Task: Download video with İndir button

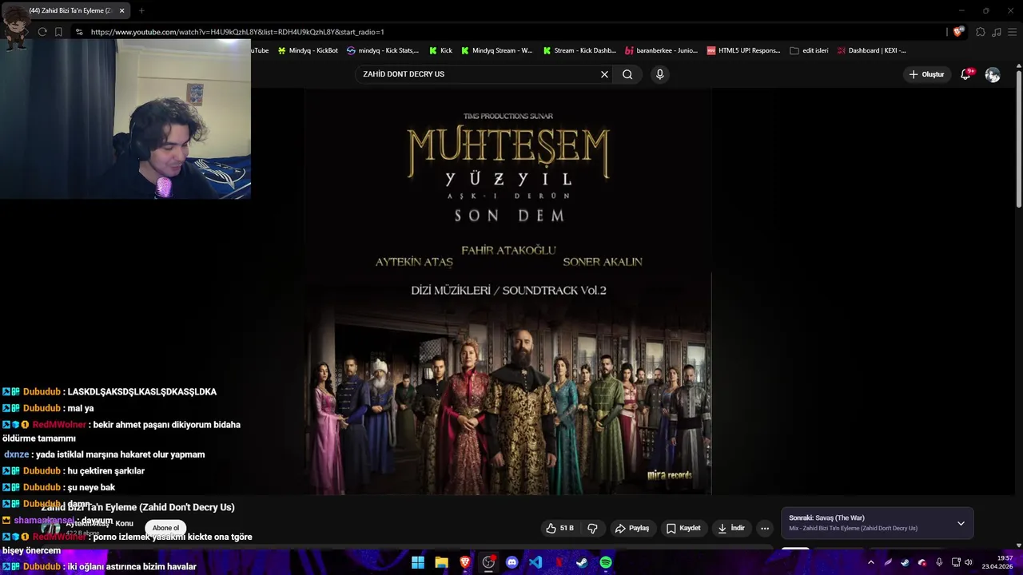Action: (x=731, y=528)
